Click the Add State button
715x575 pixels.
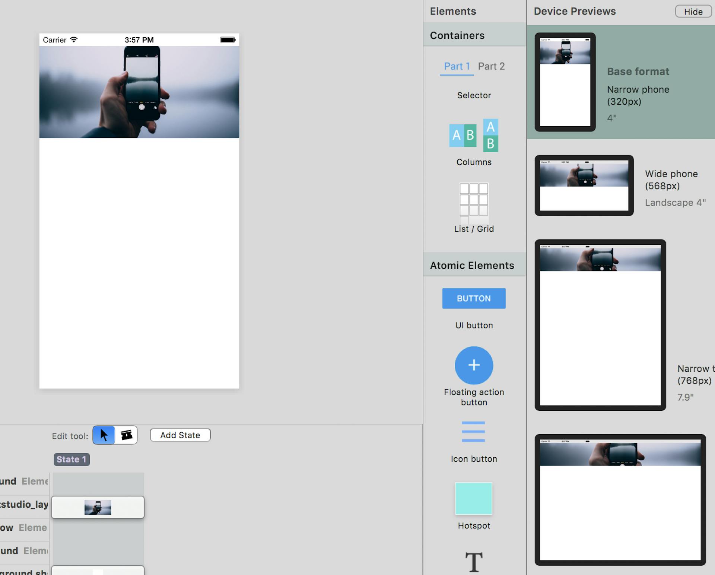point(180,435)
